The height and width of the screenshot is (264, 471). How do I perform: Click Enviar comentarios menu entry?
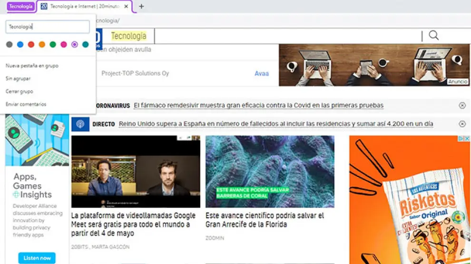point(26,104)
